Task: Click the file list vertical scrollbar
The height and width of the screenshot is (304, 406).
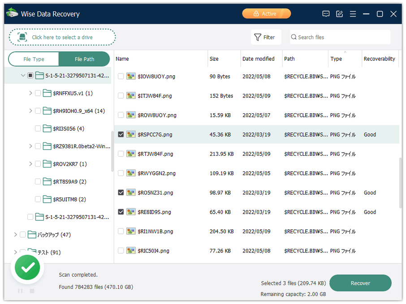Action: click(401, 183)
